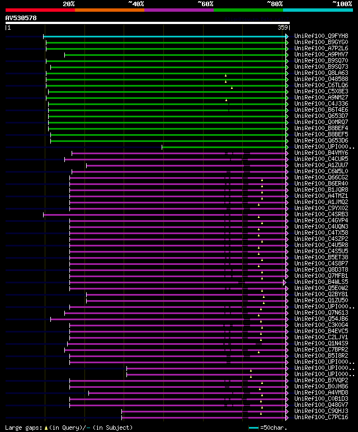The width and height of the screenshot is (358, 432).
Task: Select hit label UniRef100_Q653D6
Action: click(x=321, y=140)
